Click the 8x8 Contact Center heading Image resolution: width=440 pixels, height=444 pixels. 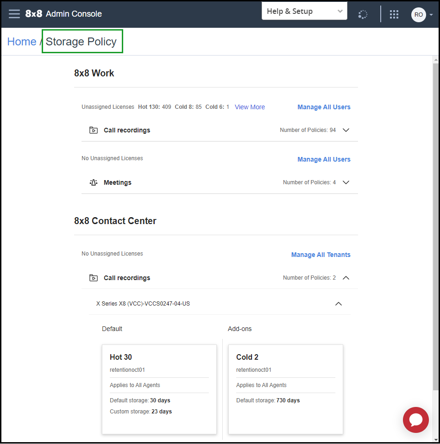point(115,221)
